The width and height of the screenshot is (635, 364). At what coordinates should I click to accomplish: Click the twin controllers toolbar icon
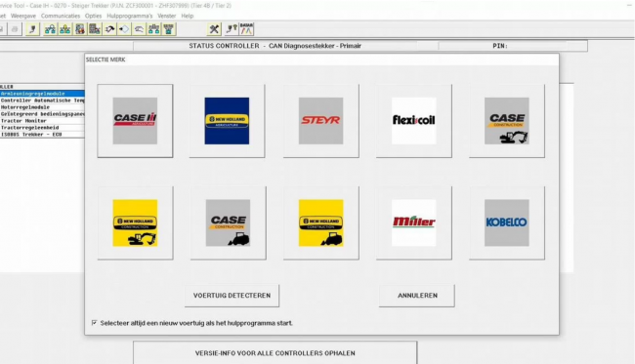tap(154, 29)
